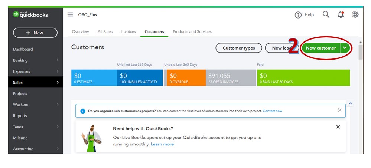Image resolution: width=371 pixels, height=168 pixels.
Task: Open the search magnifier icon
Action: [326, 14]
